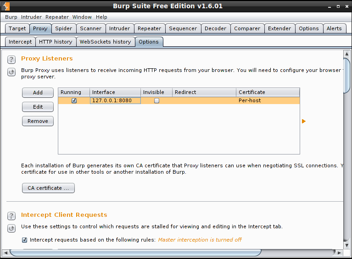Sort by the Interface column header
Image resolution: width=352 pixels, height=259 pixels.
[x=115, y=92]
